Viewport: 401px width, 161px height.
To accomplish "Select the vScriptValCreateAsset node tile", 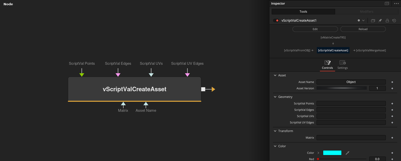I will [x=135, y=89].
